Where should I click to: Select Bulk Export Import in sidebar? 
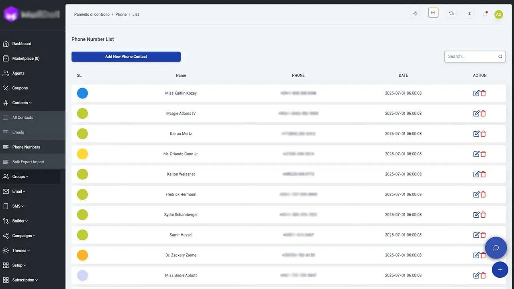[28, 162]
